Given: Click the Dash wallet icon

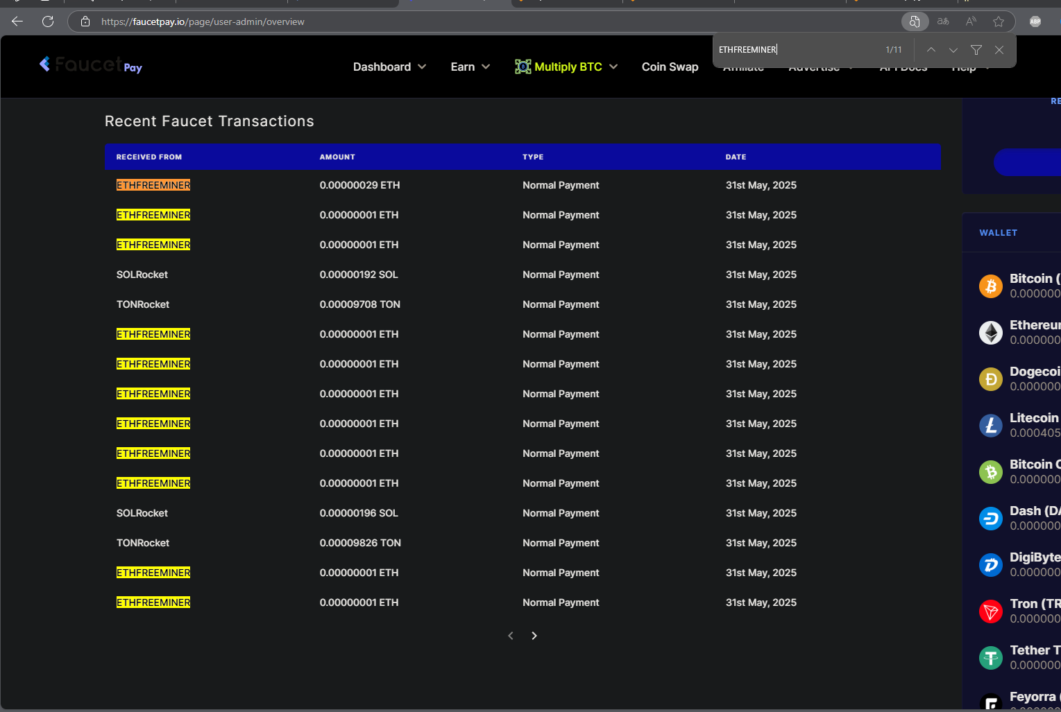Looking at the screenshot, I should pos(991,518).
